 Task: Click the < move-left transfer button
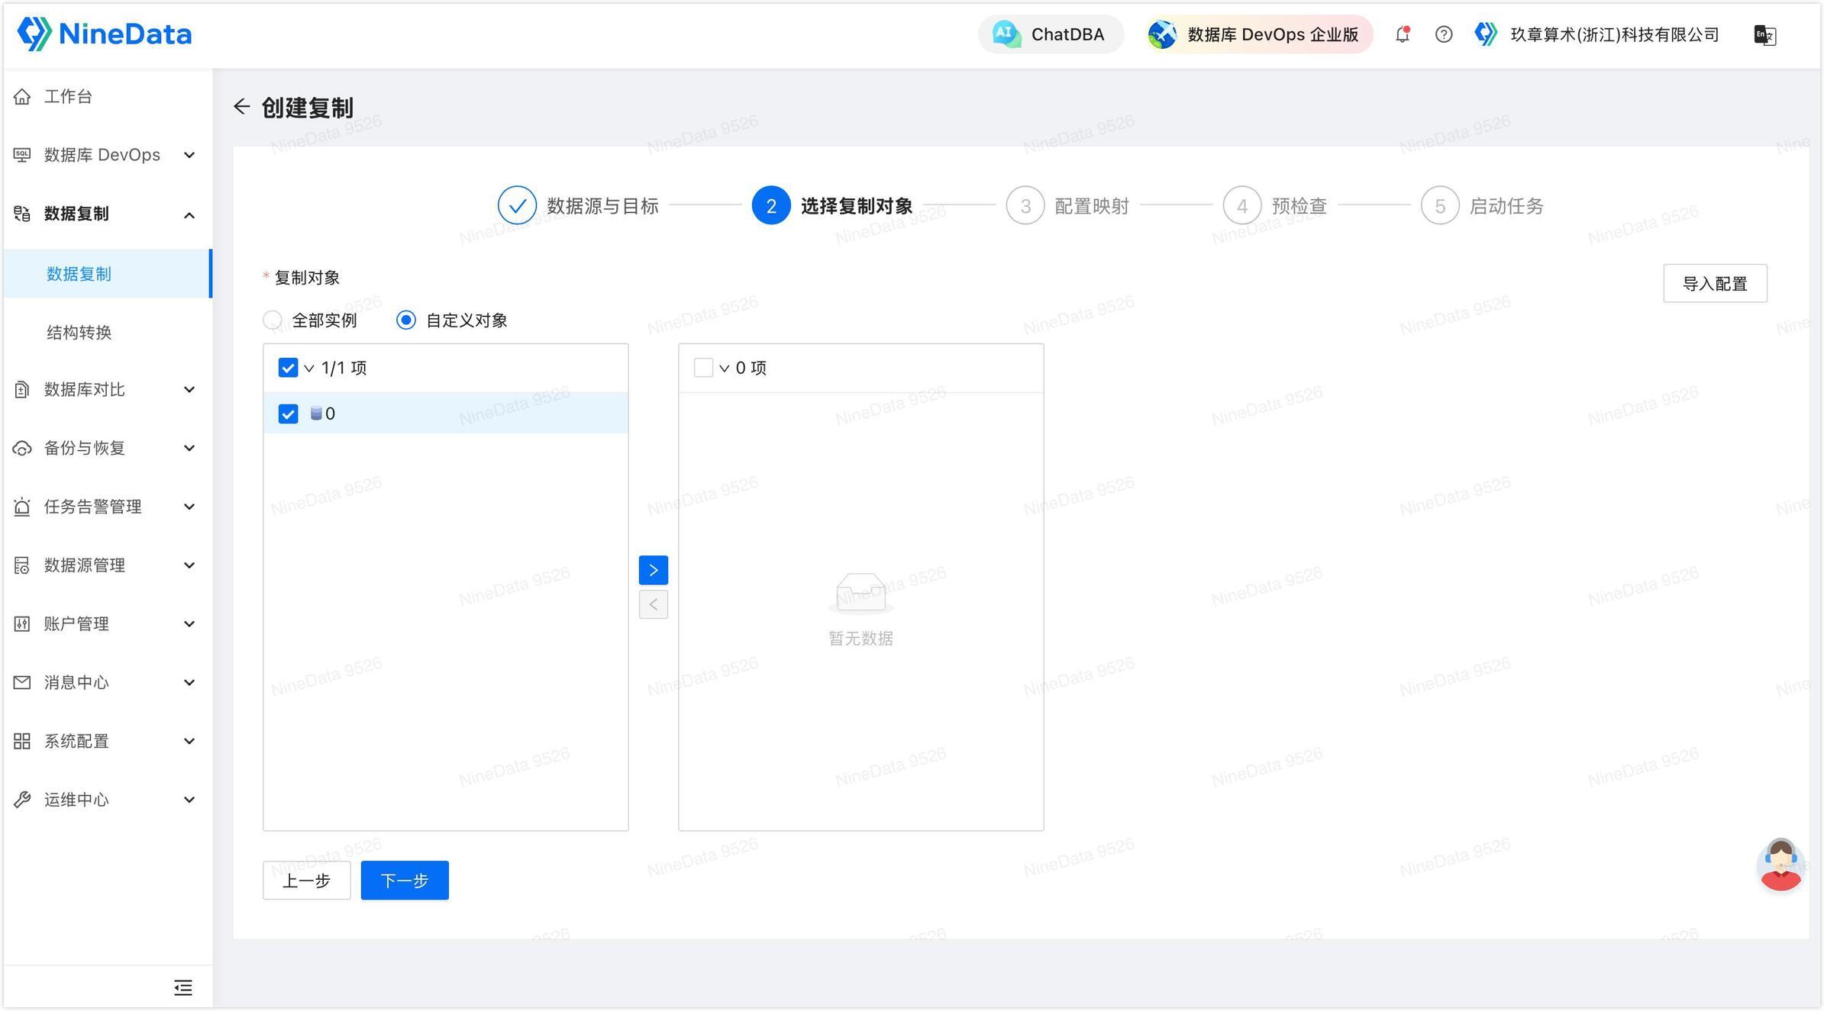pos(654,604)
